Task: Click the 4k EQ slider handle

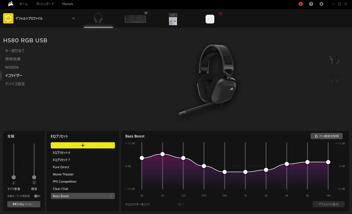Action: (287, 164)
